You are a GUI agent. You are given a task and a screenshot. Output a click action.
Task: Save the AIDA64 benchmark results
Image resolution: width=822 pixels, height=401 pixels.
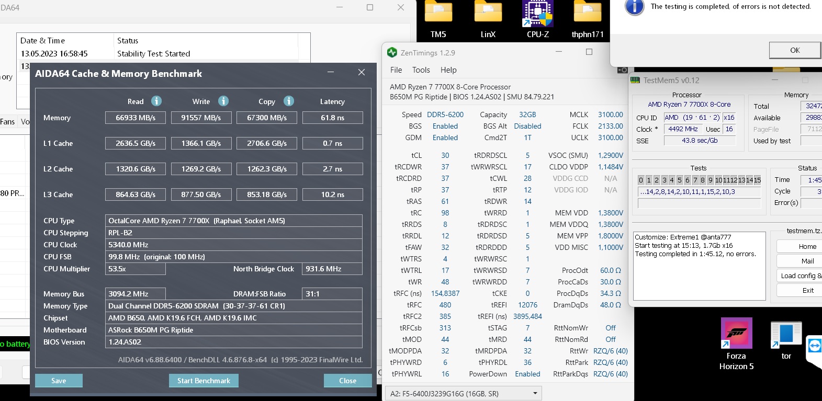pos(59,381)
